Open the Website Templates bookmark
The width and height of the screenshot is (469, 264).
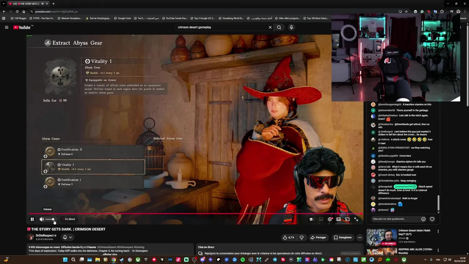[x=69, y=18]
